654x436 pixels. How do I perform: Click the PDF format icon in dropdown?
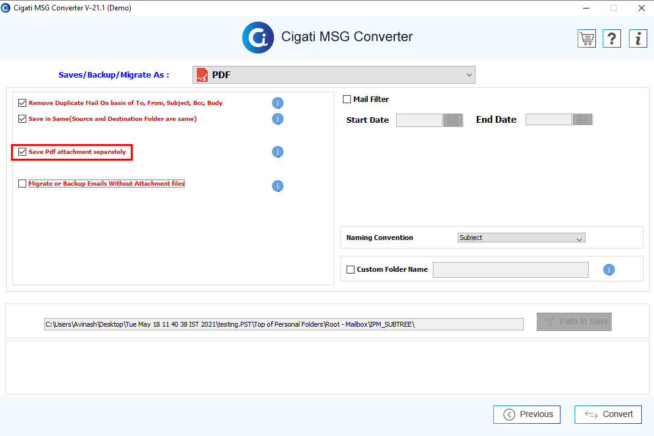[x=202, y=75]
